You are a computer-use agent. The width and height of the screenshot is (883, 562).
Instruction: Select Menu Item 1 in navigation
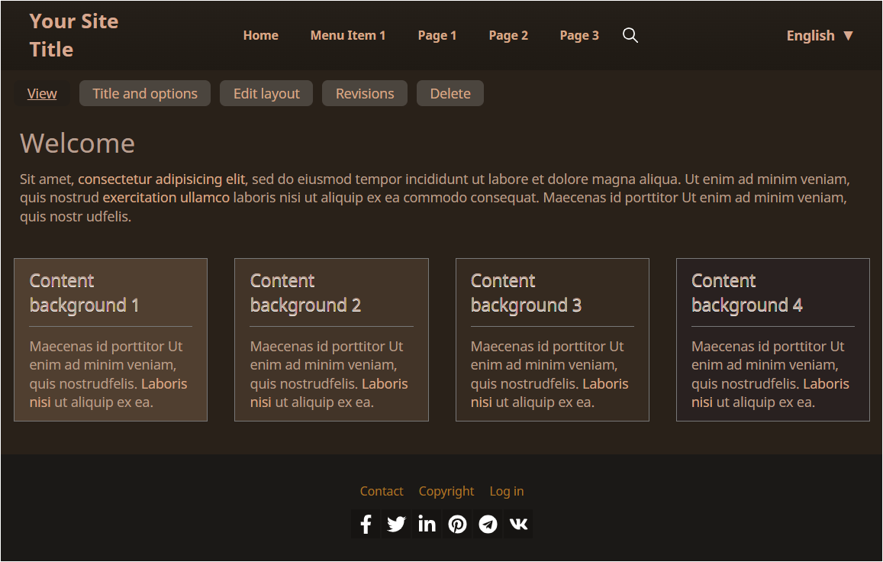(x=347, y=35)
